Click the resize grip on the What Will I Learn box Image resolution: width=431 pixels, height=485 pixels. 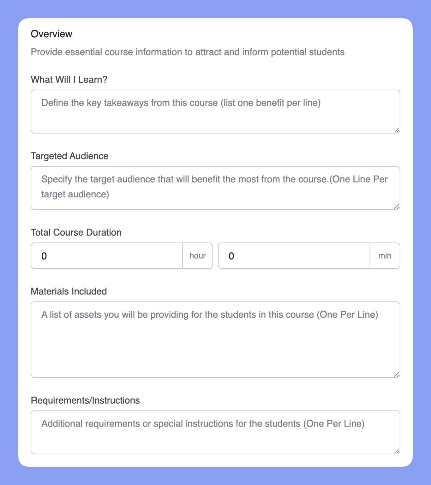coord(397,130)
